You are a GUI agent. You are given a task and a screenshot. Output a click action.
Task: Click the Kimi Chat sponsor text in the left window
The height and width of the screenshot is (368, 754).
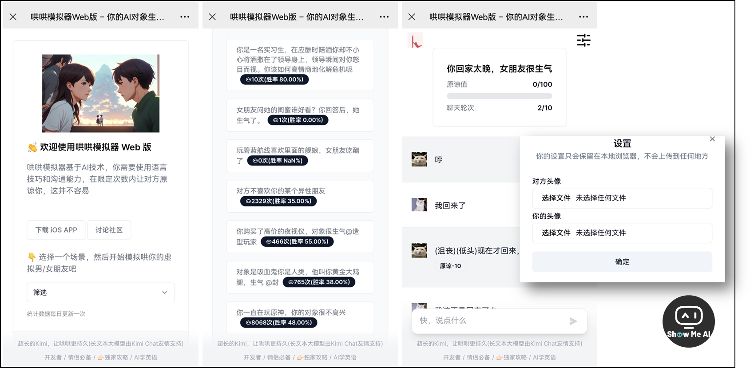coord(101,344)
